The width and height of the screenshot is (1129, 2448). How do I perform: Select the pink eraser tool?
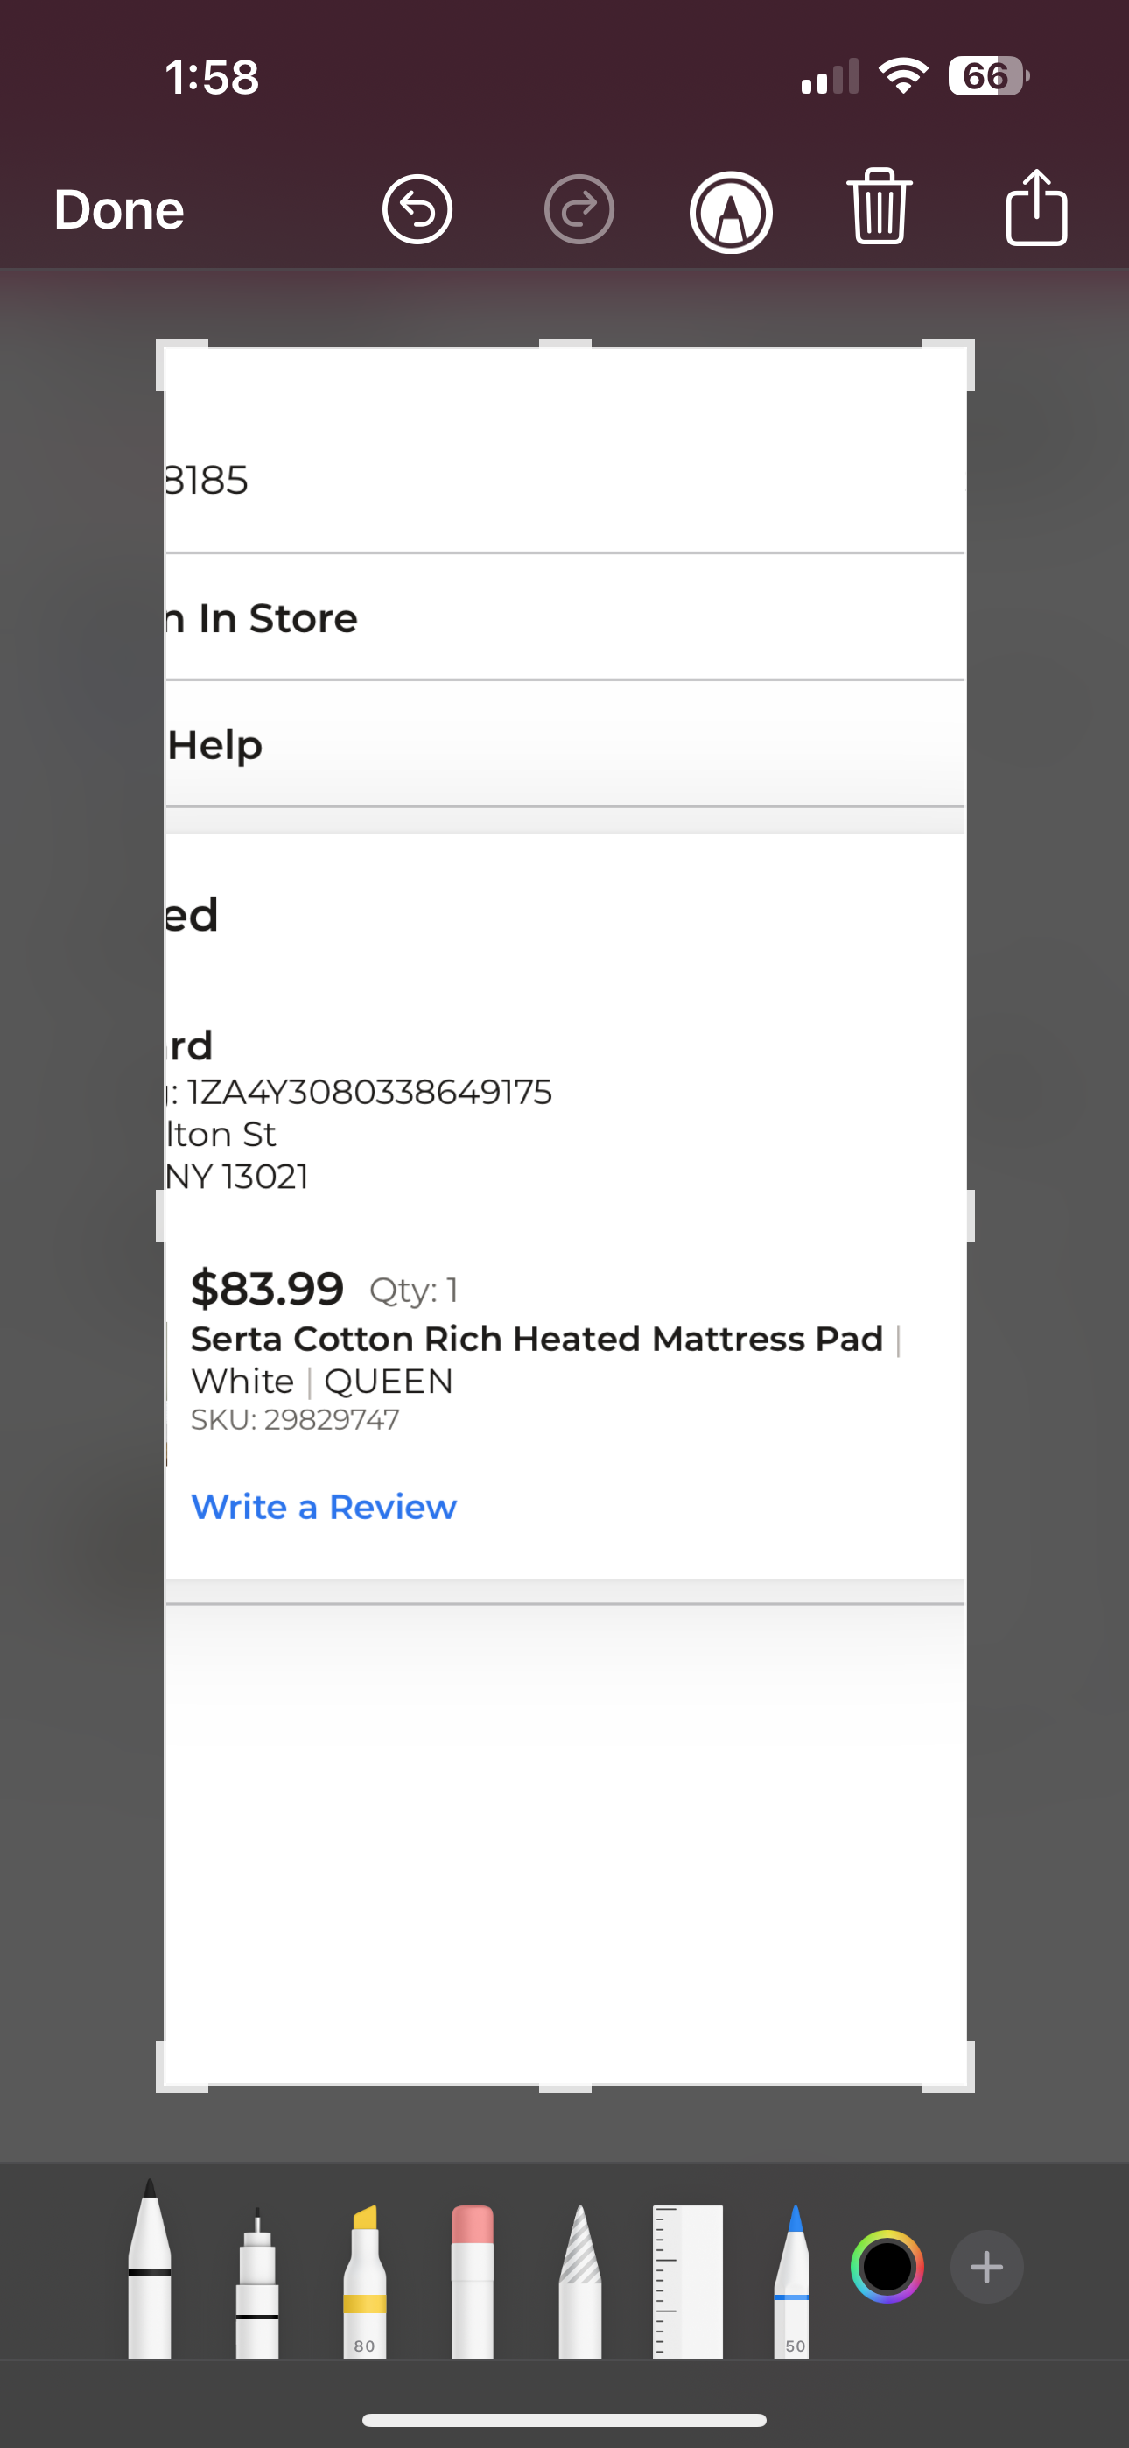click(473, 2281)
